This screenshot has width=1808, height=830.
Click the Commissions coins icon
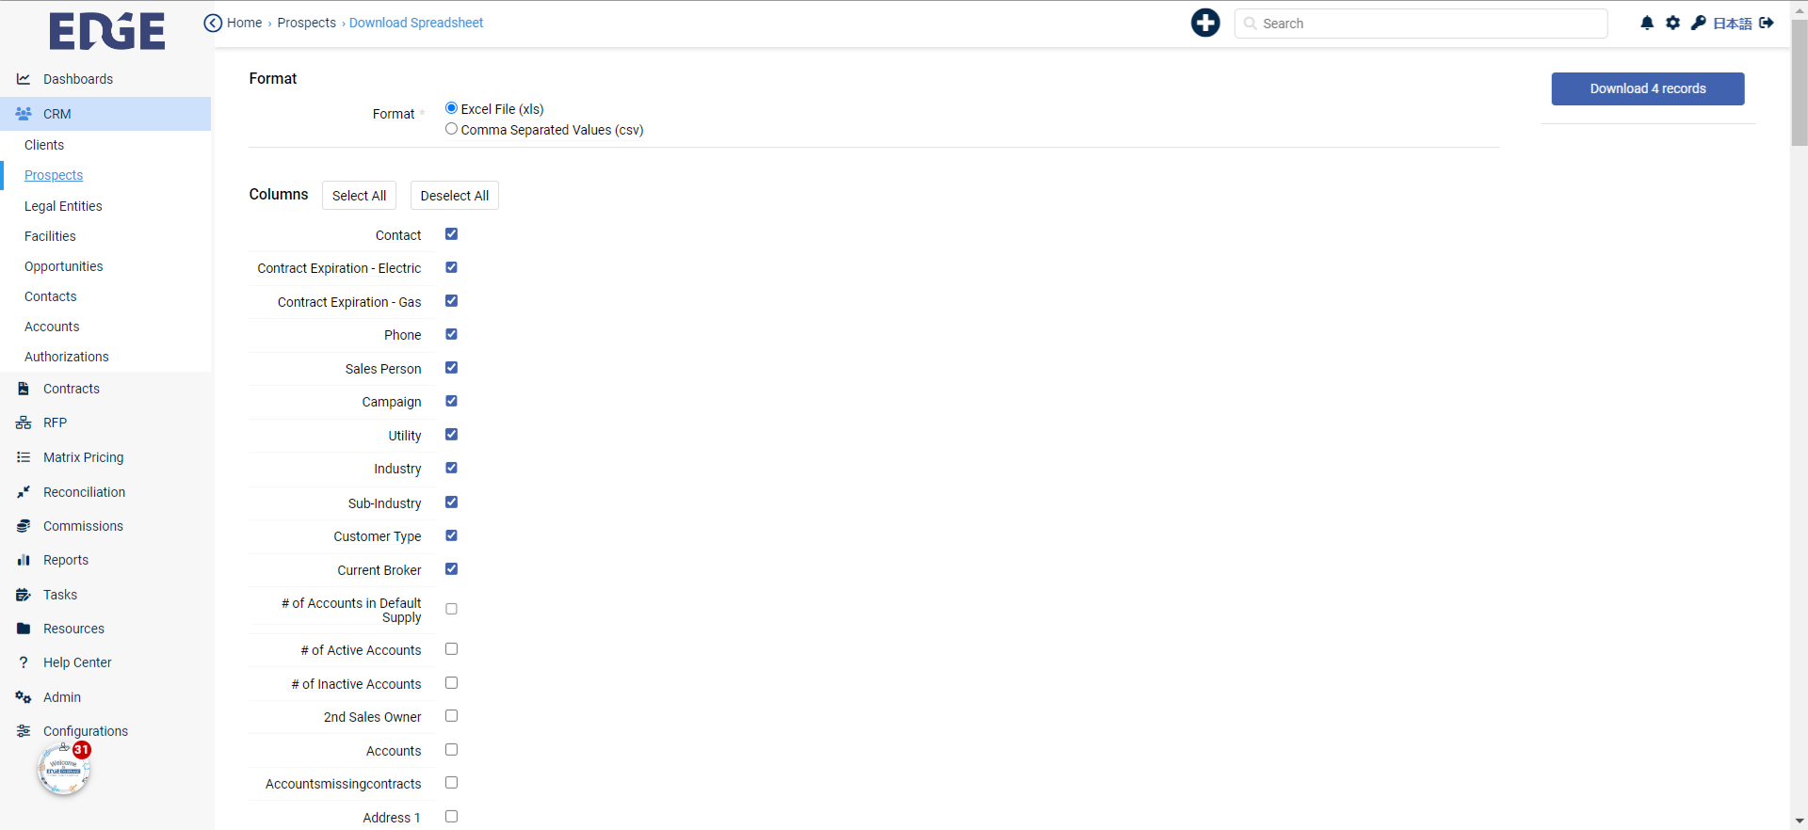[x=24, y=526]
